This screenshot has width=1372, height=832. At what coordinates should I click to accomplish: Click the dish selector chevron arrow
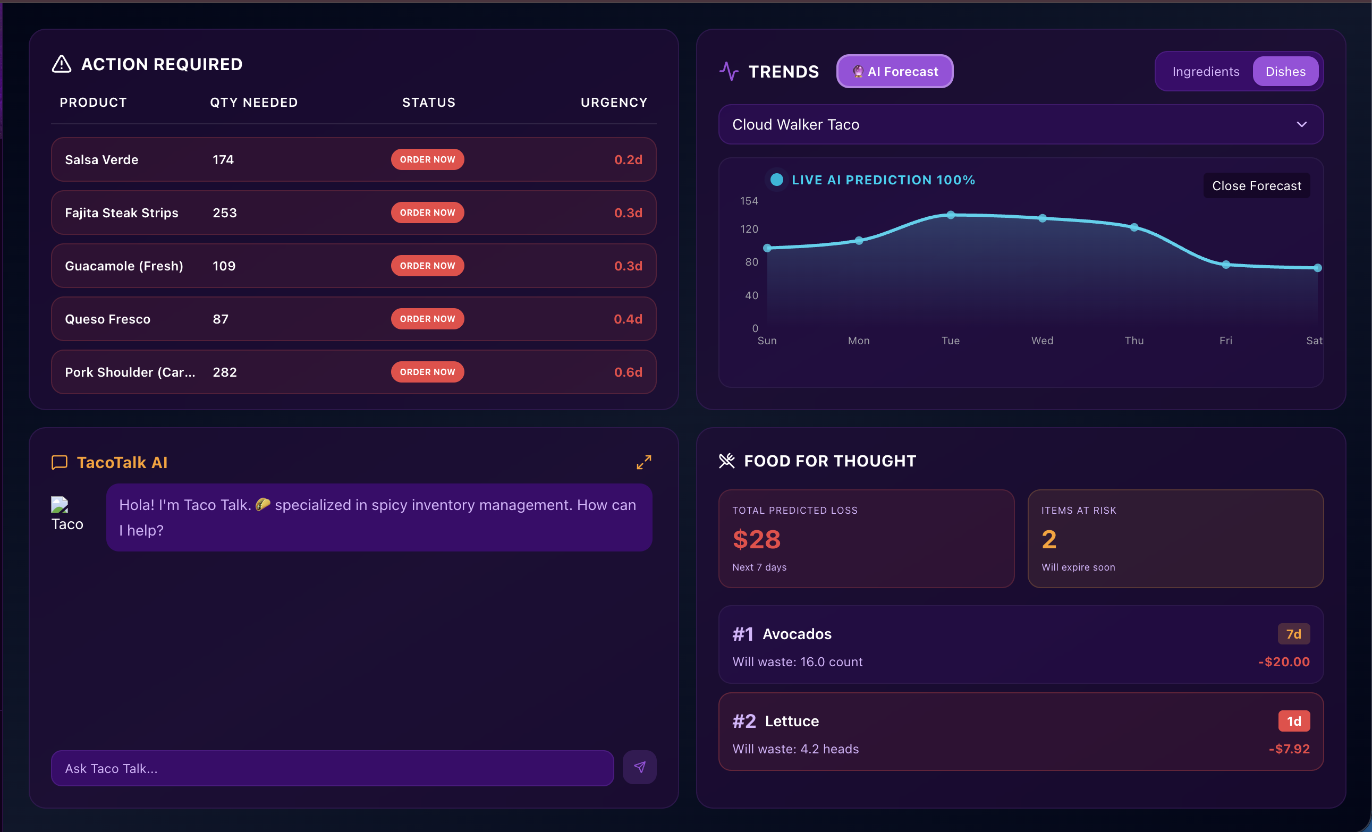tap(1301, 124)
